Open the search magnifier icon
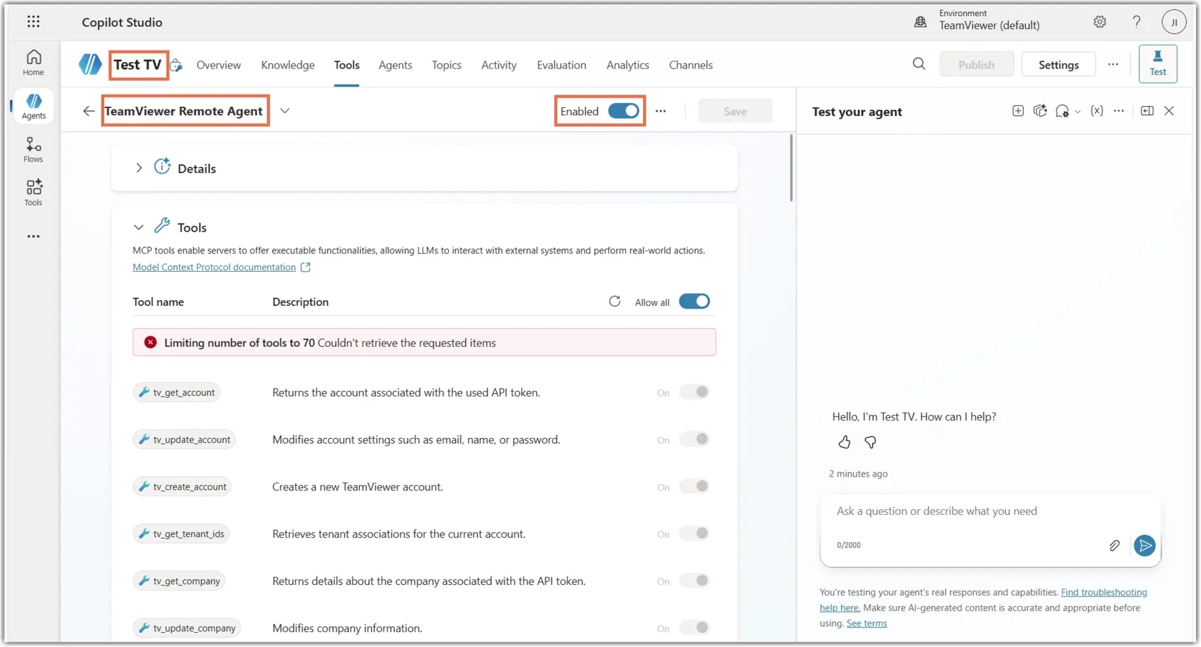 coord(919,64)
